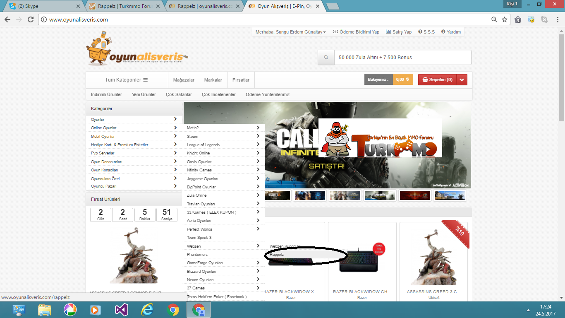Go to İndirimli Ürünler
This screenshot has width=565, height=318.
pos(106,94)
